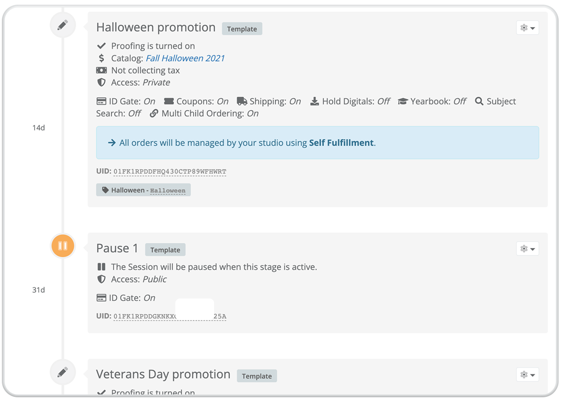
Task: Click the Shipping truck icon
Action: [242, 101]
